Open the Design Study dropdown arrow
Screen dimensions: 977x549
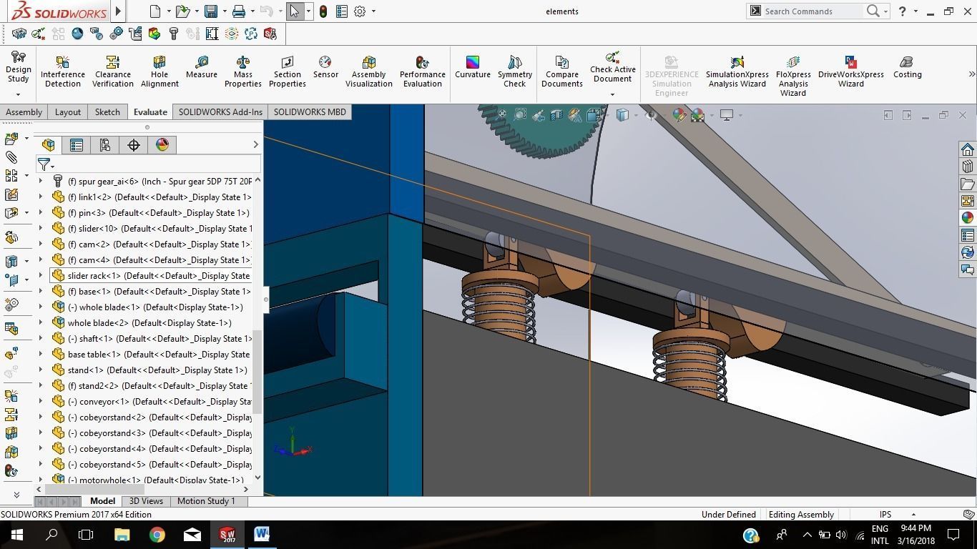pos(19,94)
